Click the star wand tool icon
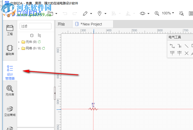The width and height of the screenshot is (193, 130). pyautogui.click(x=181, y=13)
